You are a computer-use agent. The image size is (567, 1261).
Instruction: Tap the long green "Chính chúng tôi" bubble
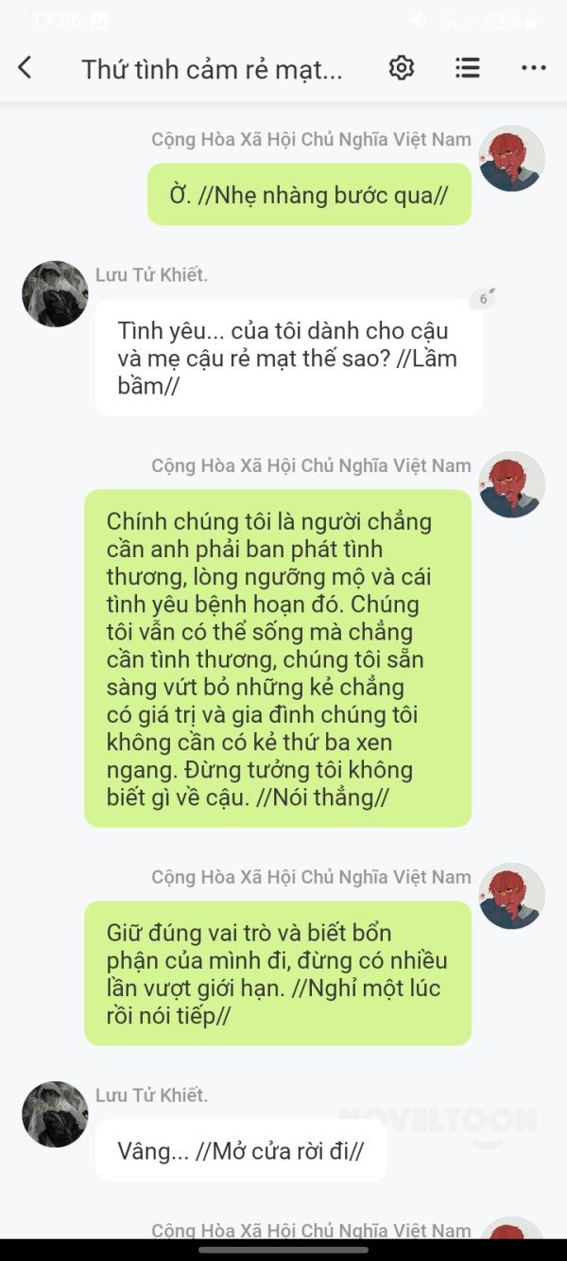[278, 658]
